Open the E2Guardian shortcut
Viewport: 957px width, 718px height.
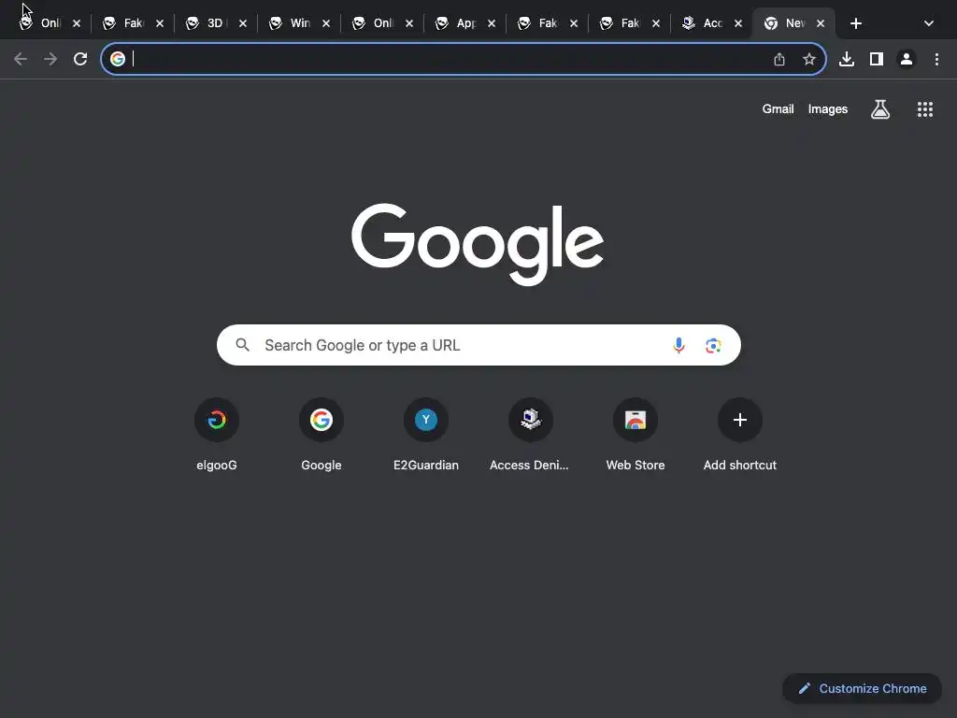[x=426, y=435]
